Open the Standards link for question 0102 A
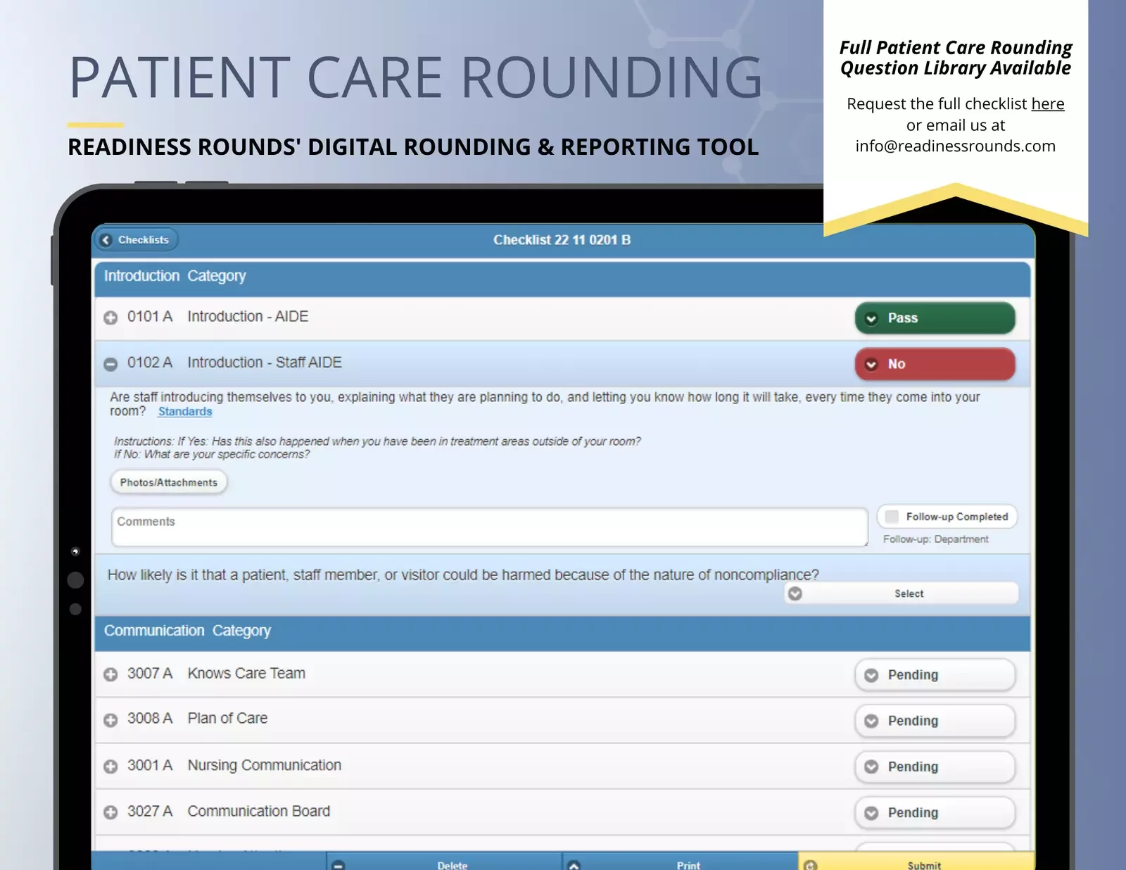Screen dimensions: 1126x870 [x=184, y=411]
